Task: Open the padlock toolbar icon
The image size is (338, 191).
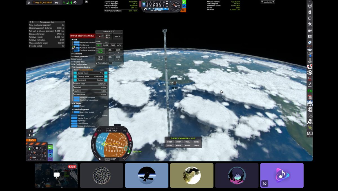Action: tap(310, 12)
